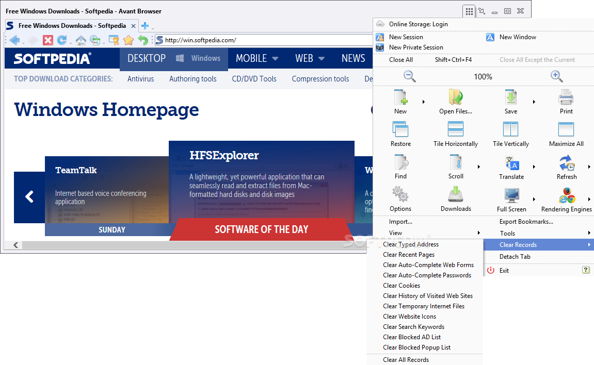Image resolution: width=594 pixels, height=365 pixels.
Task: Add page to favorites star icon
Action: click(x=129, y=40)
